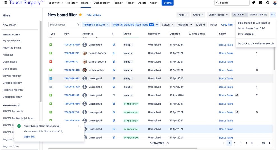Expand the Status filter dropdown
Viewport: 280px width, 150px height.
click(167, 25)
